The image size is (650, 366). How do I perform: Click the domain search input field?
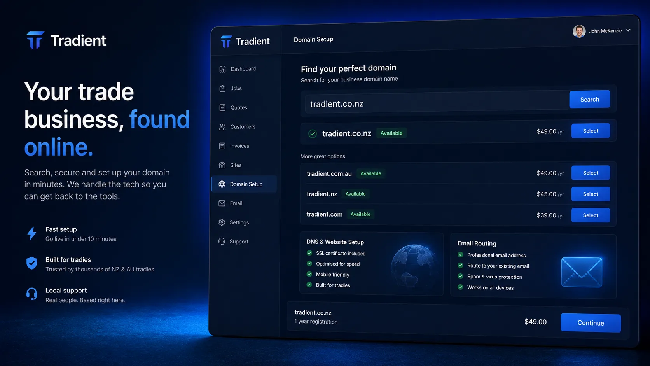click(x=437, y=103)
